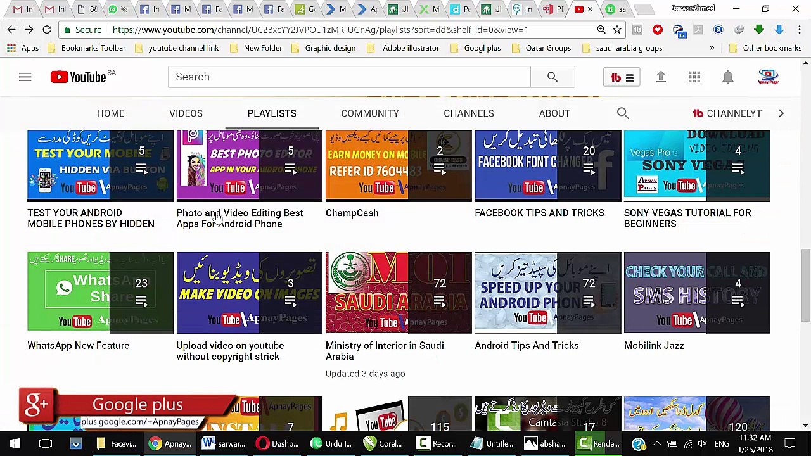Viewport: 811px width, 456px height.
Task: Open the Apps shortcut in bookmarks bar
Action: point(23,48)
